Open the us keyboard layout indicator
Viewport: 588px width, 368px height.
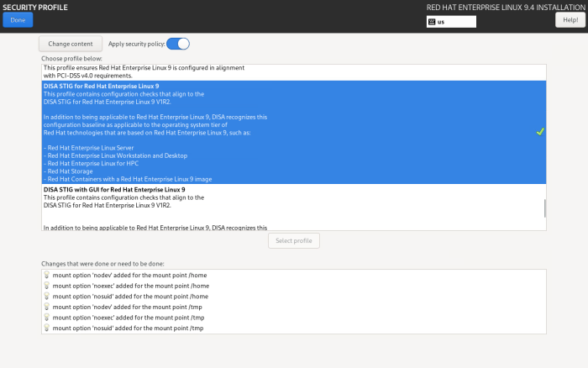(451, 22)
